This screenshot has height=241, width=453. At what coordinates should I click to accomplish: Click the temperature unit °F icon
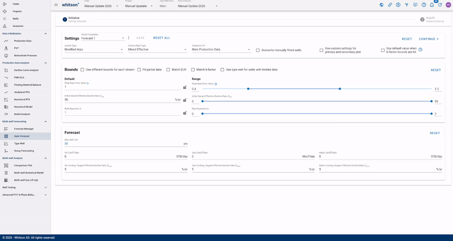(406, 5)
